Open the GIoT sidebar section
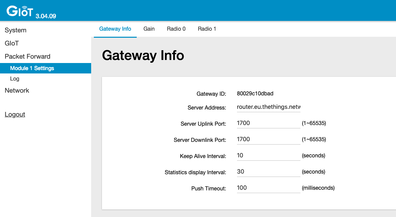 pos(12,43)
